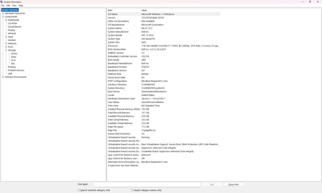Expand the Software Environment node

point(3,77)
